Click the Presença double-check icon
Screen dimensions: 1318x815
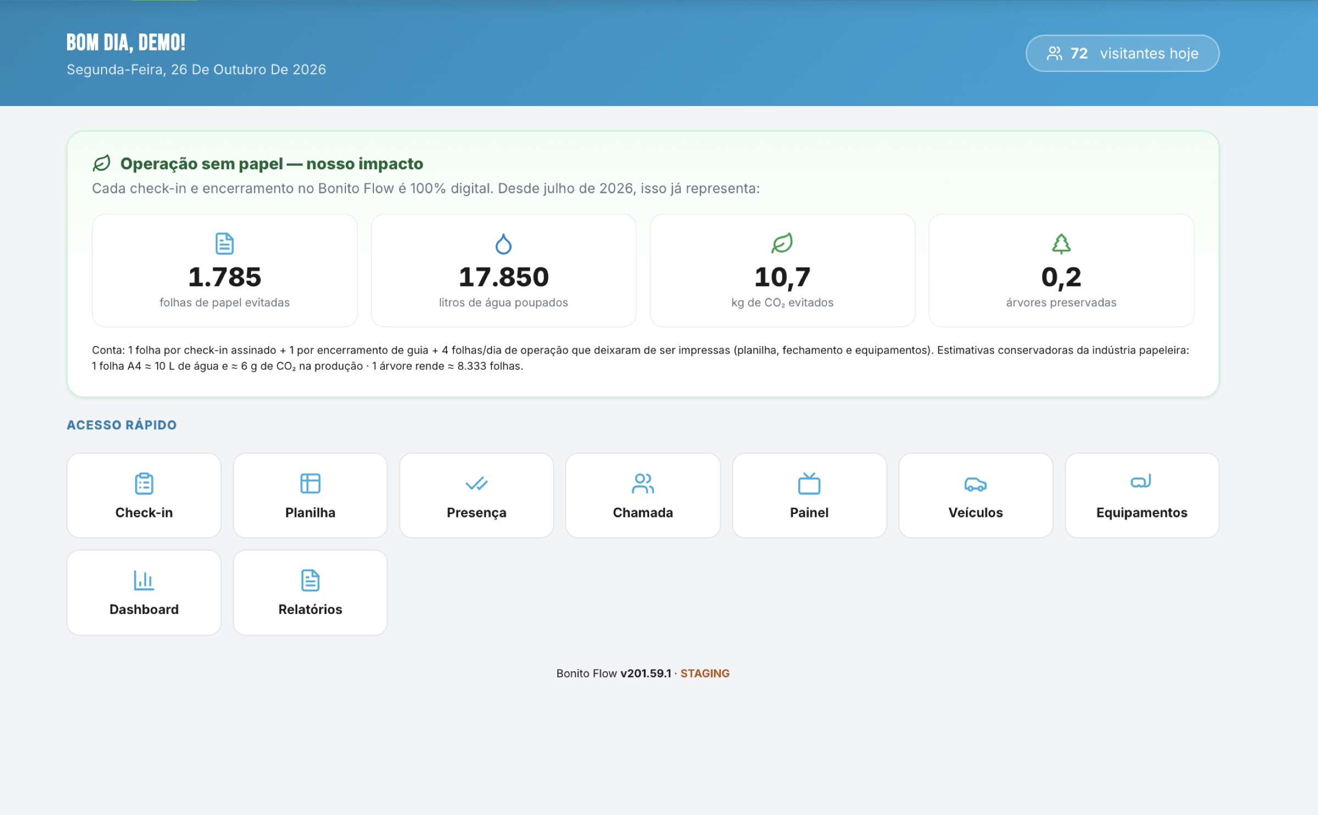tap(477, 483)
